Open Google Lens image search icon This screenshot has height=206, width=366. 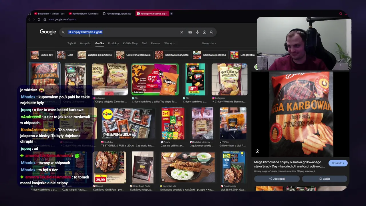click(x=204, y=32)
